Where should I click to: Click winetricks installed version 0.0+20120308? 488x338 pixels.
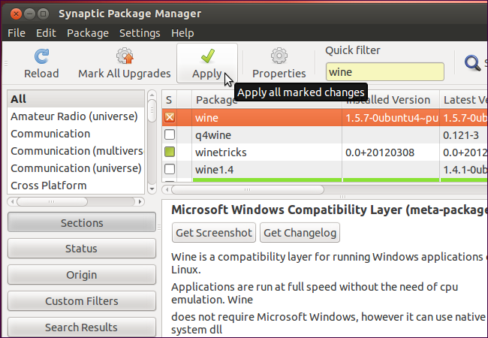[380, 152]
